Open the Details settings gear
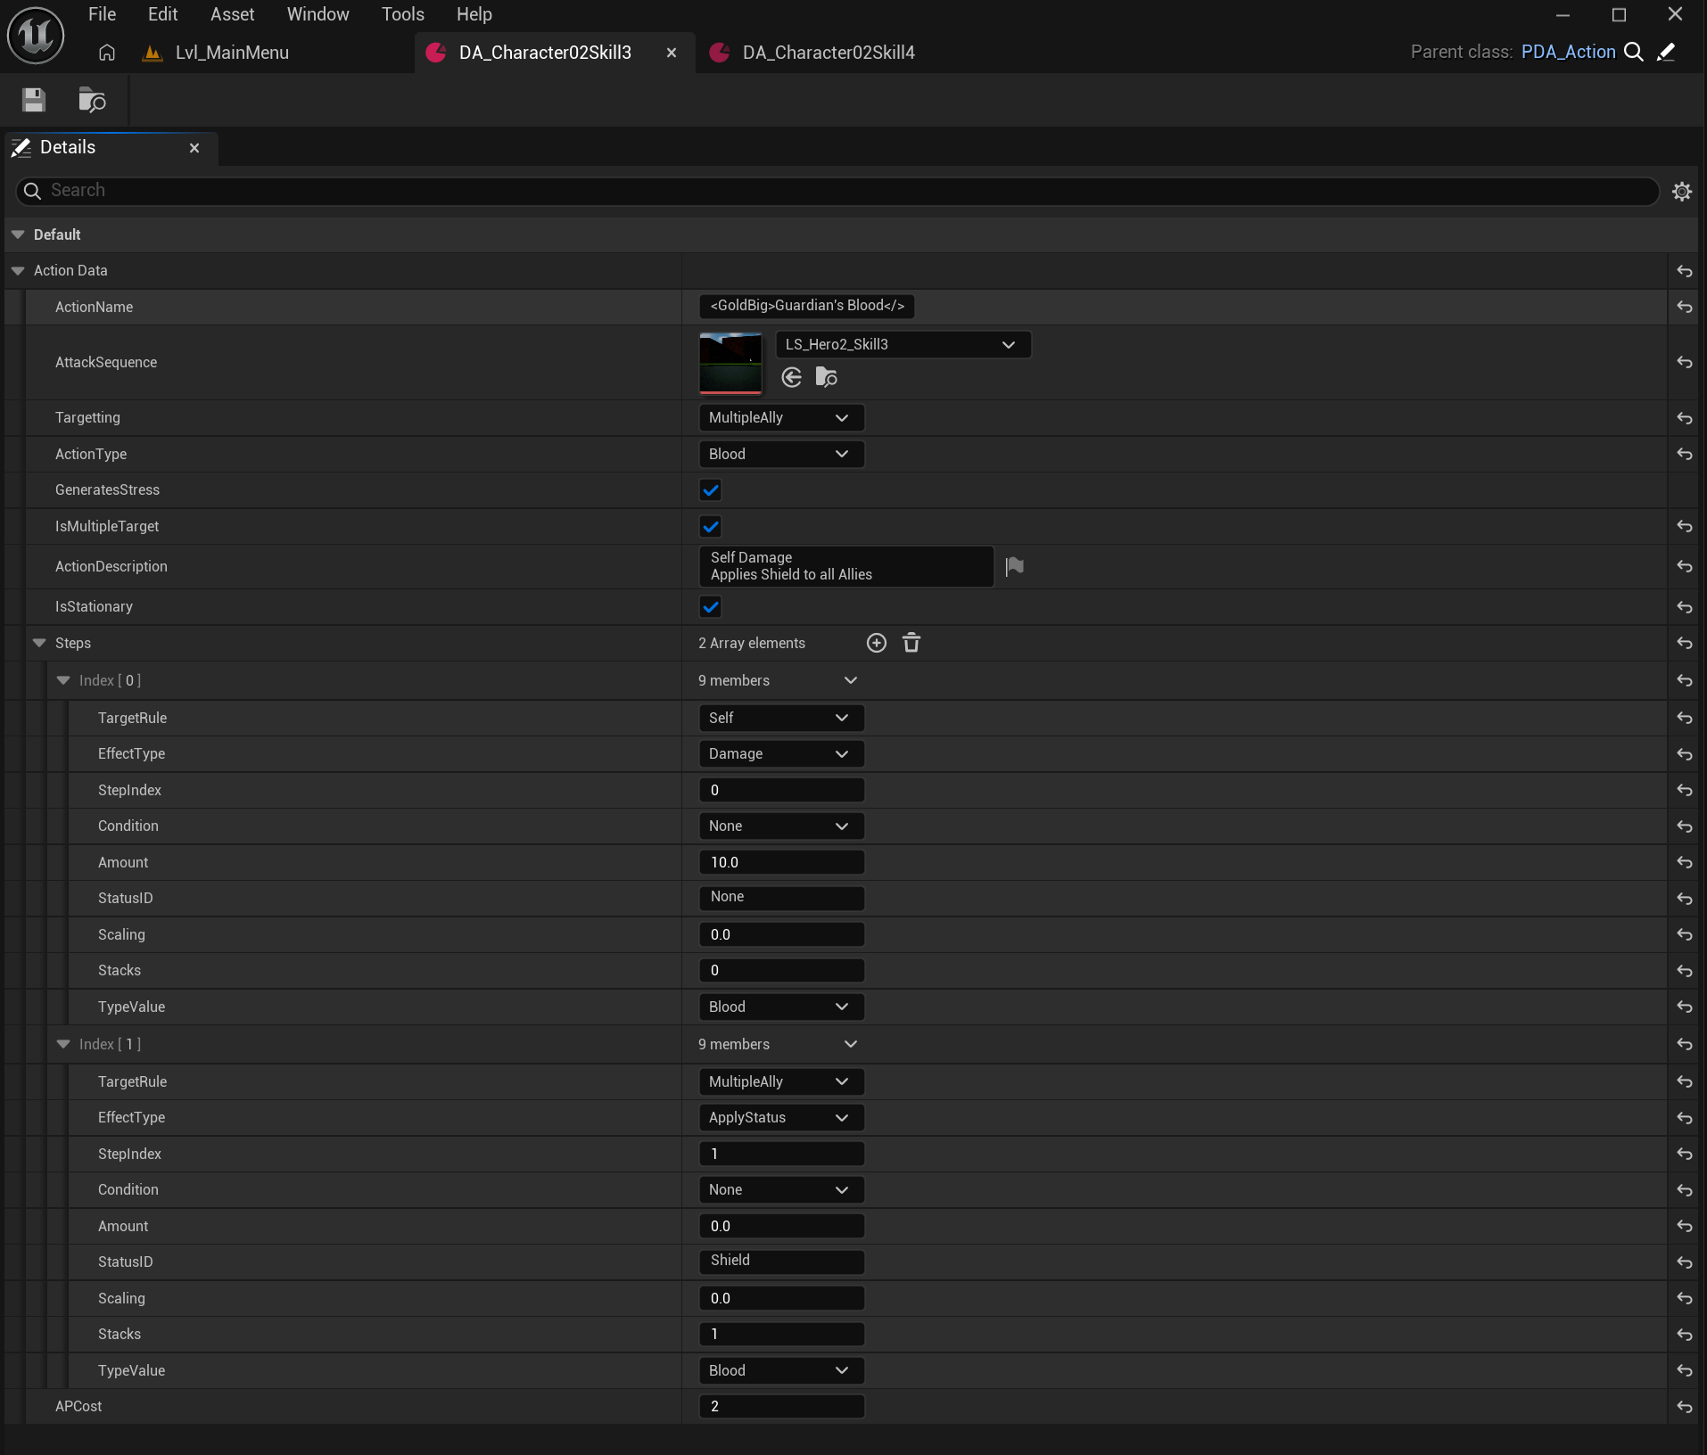 tap(1682, 191)
